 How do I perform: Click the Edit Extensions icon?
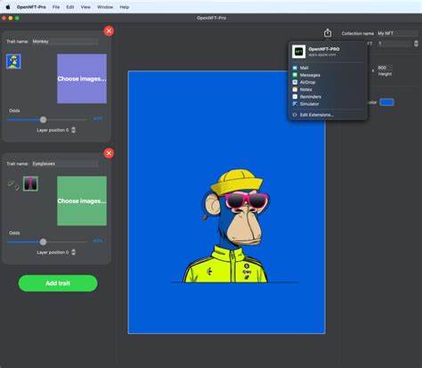(x=295, y=115)
